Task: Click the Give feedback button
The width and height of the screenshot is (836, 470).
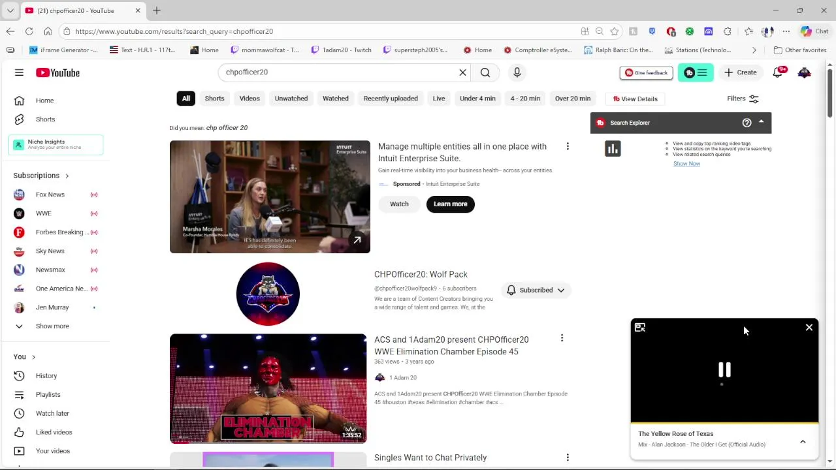Action: (646, 72)
